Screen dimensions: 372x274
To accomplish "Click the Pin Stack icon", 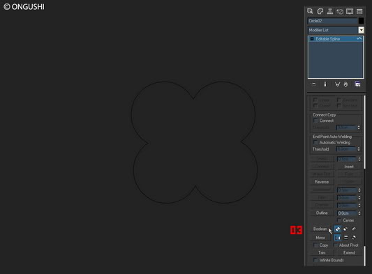I will [x=313, y=84].
